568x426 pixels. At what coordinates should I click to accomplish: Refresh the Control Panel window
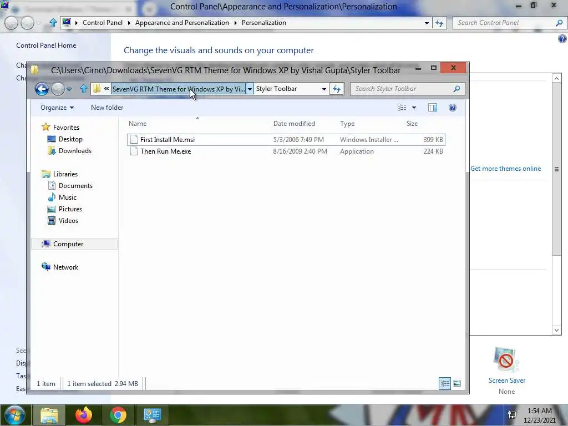[x=439, y=23]
